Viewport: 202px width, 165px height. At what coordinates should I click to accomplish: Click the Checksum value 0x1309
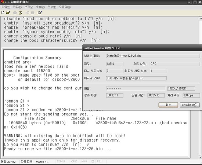click(80, 123)
